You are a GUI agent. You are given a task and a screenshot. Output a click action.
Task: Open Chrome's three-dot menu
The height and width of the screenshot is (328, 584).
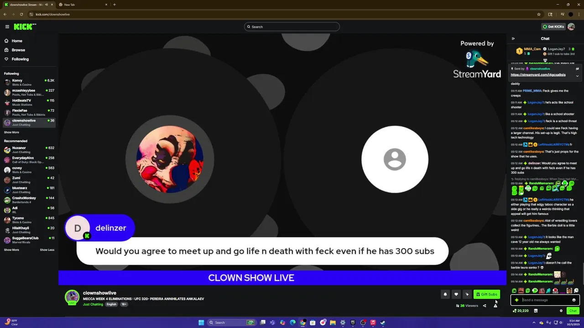[x=579, y=14]
